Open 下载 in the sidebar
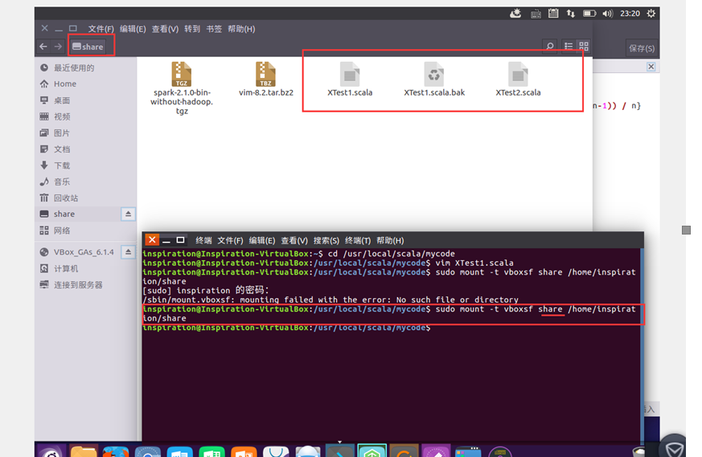Viewport: 702px width, 457px height. pyautogui.click(x=85, y=165)
